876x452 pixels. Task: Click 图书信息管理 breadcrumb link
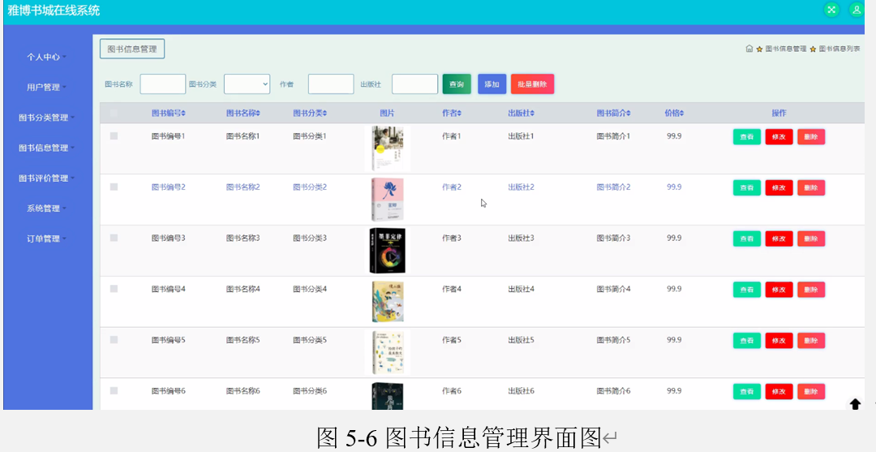785,50
